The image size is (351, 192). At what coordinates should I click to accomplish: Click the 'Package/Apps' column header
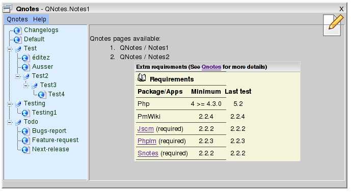160,92
